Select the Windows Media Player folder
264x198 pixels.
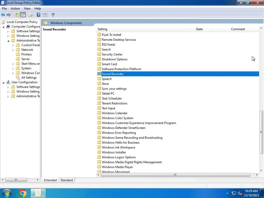click(117, 167)
